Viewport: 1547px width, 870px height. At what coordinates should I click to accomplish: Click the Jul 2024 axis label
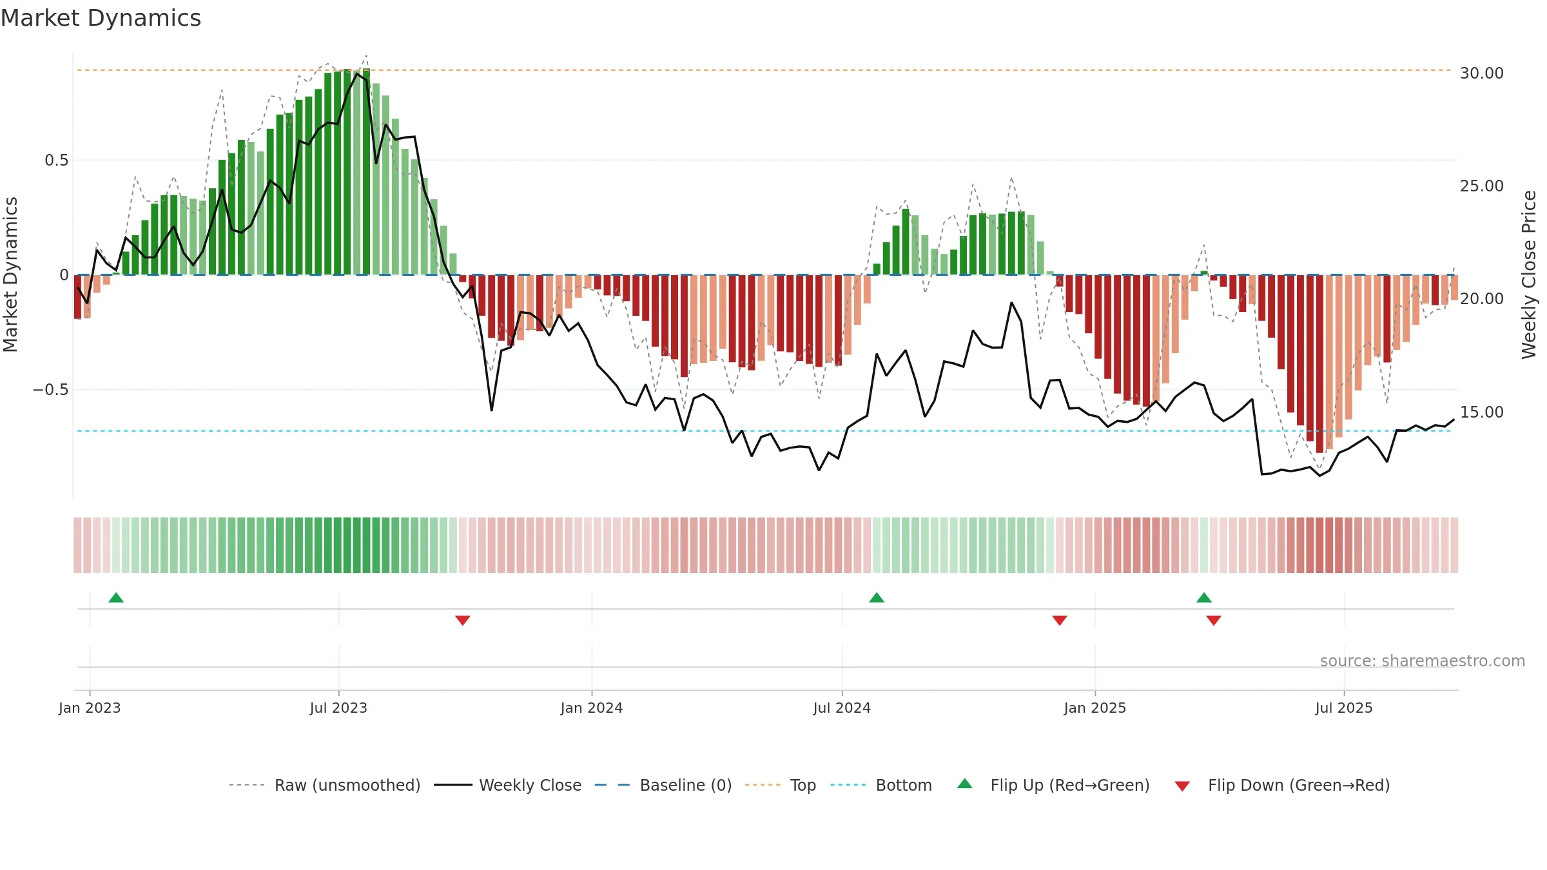pos(842,708)
